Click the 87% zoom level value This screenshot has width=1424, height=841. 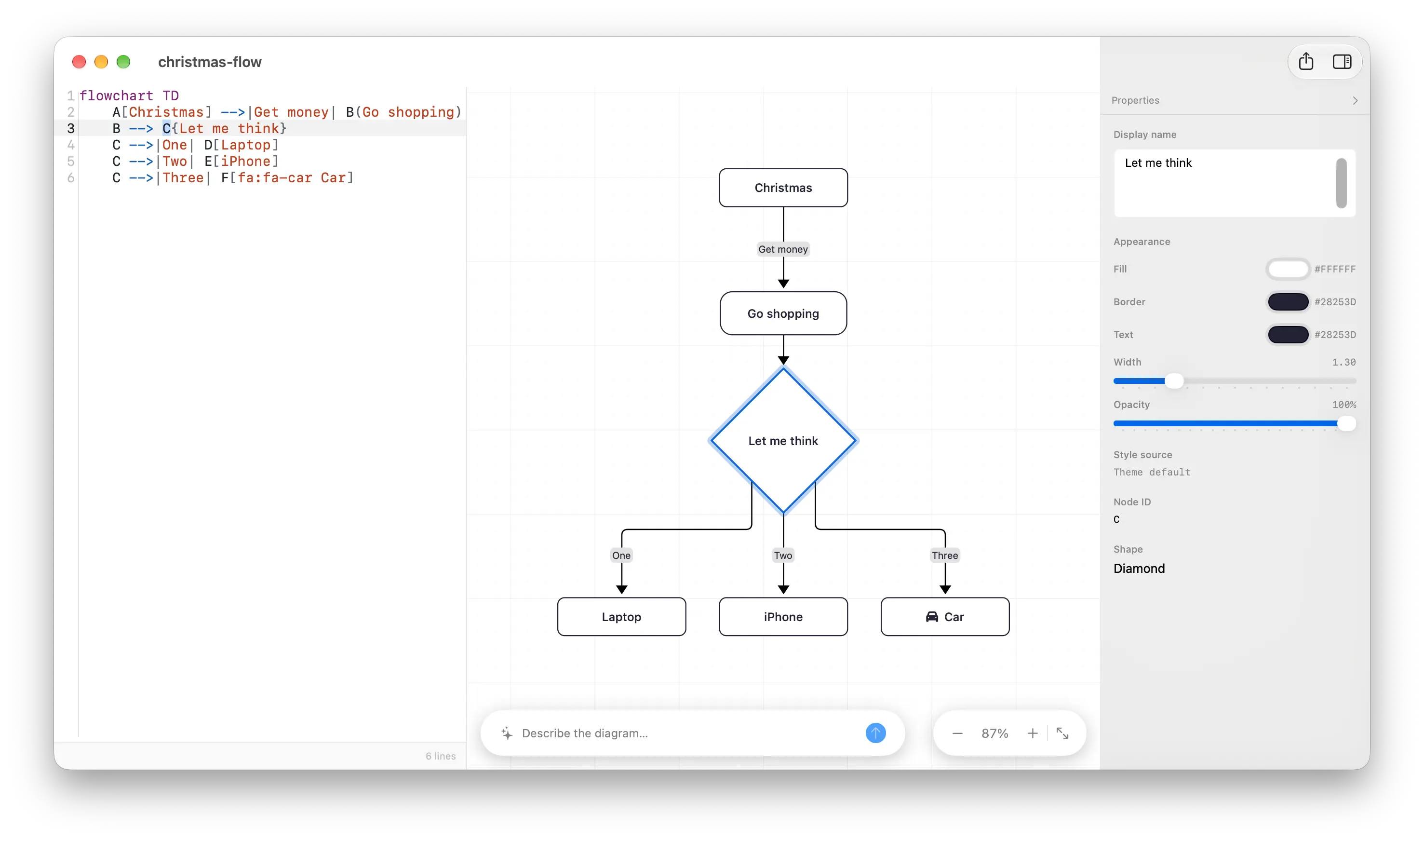(x=994, y=733)
